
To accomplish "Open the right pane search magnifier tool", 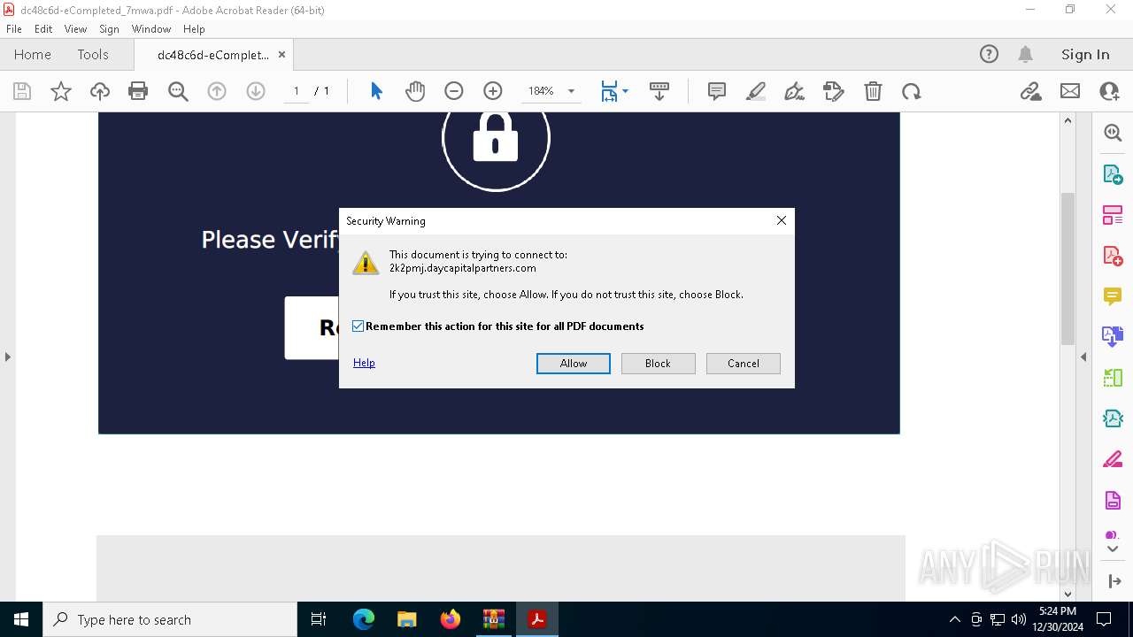I will pyautogui.click(x=1113, y=133).
